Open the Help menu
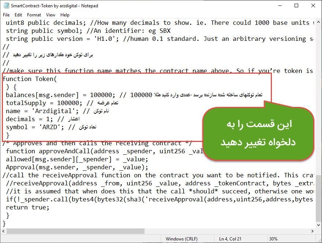Image resolution: width=322 pixels, height=243 pixels. click(x=65, y=15)
